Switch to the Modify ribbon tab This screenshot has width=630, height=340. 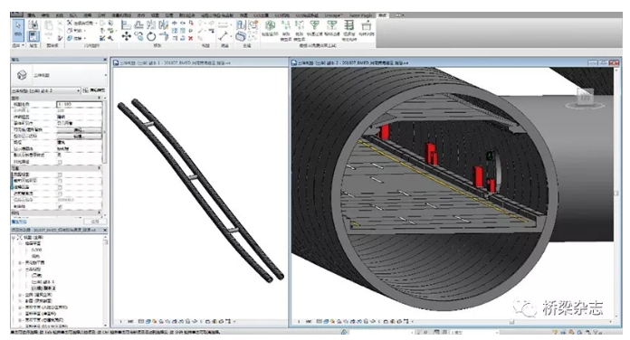tap(382, 15)
